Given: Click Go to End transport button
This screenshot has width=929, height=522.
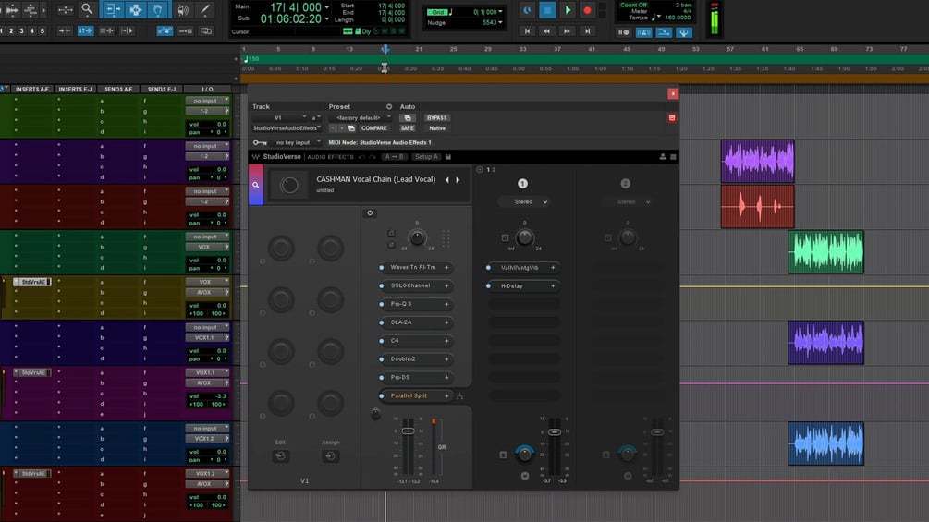Looking at the screenshot, I should pyautogui.click(x=587, y=30).
